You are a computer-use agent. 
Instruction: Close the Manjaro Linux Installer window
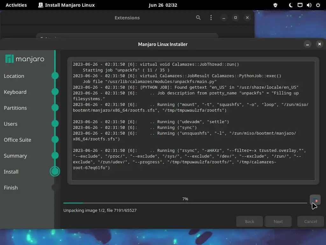coord(320,44)
